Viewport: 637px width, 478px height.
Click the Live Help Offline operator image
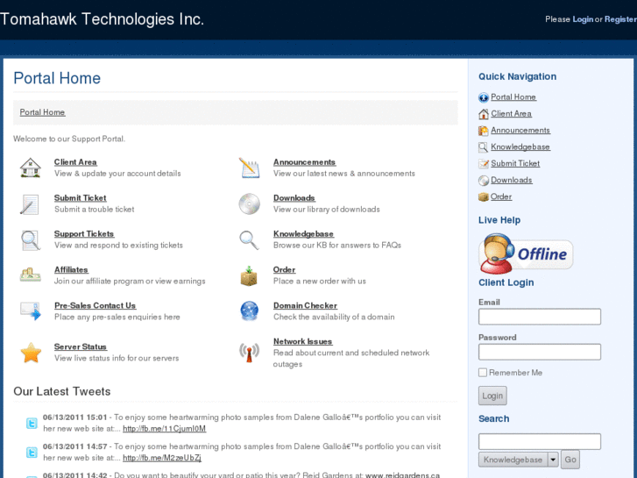pyautogui.click(x=526, y=253)
